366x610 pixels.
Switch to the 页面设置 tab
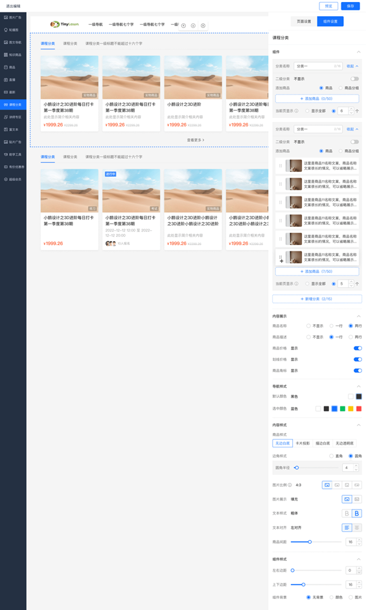pos(304,21)
